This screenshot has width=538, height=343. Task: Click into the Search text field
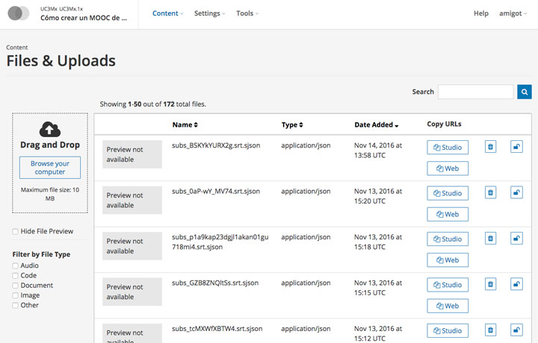[475, 92]
